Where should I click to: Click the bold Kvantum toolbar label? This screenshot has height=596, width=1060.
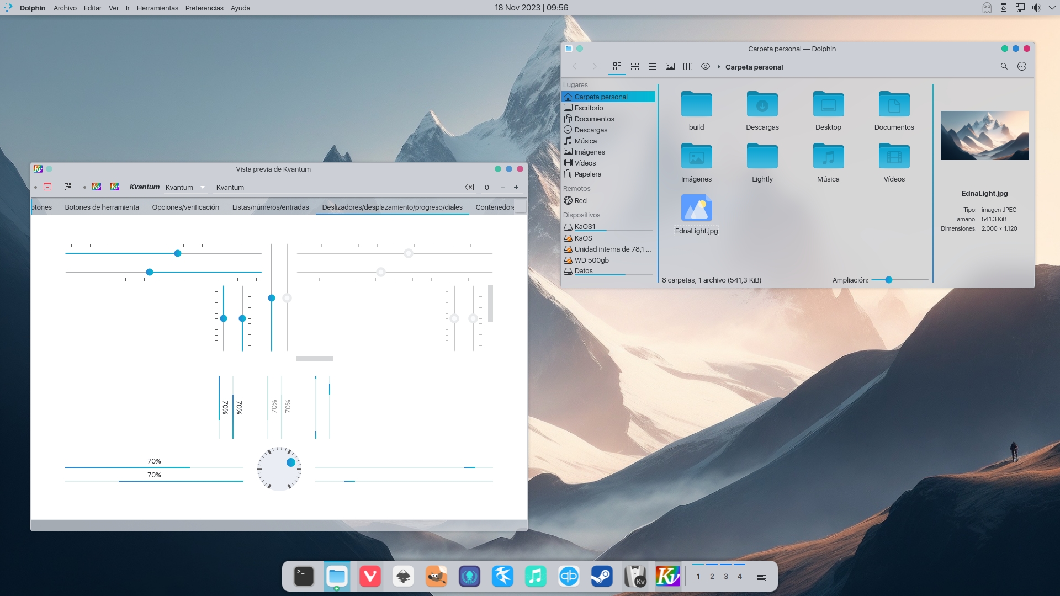[x=144, y=187]
